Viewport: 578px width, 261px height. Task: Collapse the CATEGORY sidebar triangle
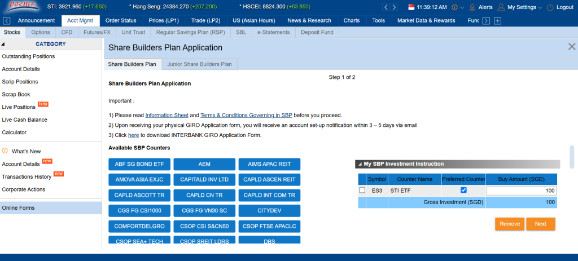point(3,44)
